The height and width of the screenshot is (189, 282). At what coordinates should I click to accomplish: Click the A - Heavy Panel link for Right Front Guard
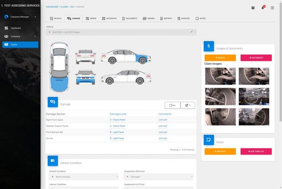[117, 120]
